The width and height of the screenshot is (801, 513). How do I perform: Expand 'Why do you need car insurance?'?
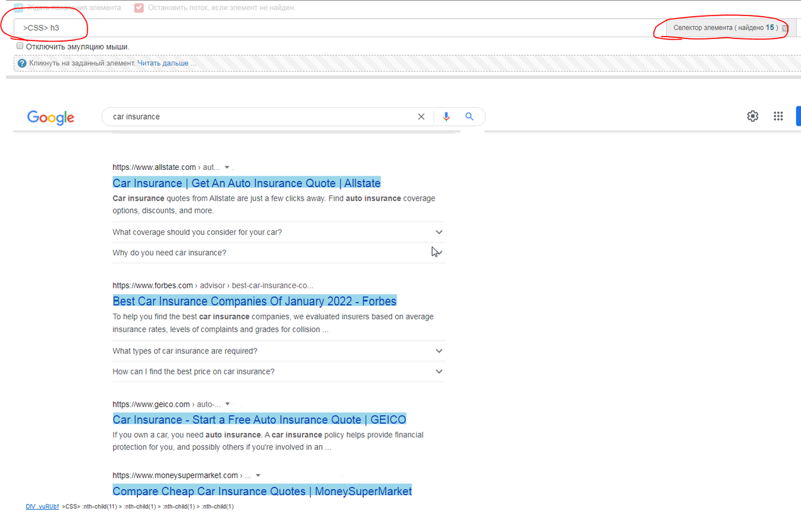pos(279,253)
